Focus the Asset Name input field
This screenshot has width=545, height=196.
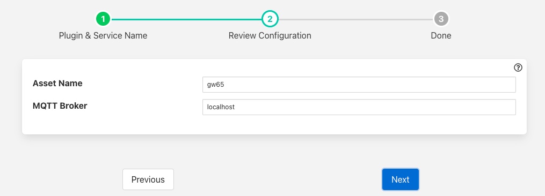click(359, 85)
